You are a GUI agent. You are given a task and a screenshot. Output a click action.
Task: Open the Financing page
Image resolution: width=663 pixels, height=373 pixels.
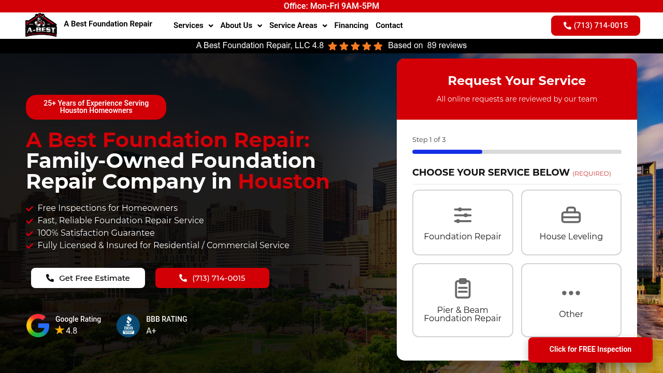point(351,25)
